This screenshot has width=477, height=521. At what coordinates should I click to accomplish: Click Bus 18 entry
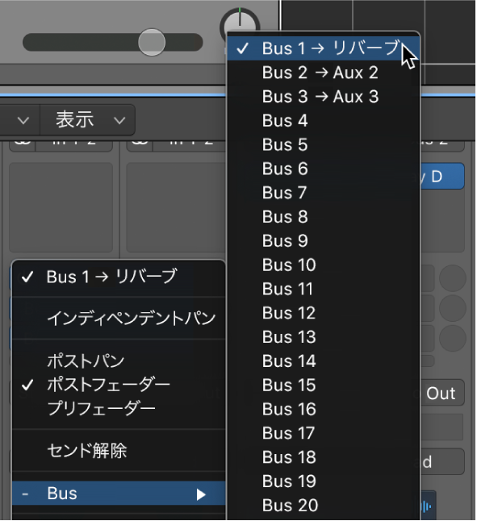[x=323, y=457]
